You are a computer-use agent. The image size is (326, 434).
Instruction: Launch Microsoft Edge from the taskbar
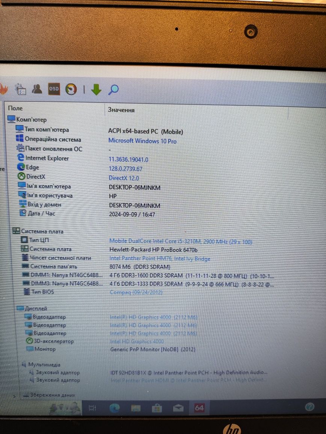[x=115, y=408]
